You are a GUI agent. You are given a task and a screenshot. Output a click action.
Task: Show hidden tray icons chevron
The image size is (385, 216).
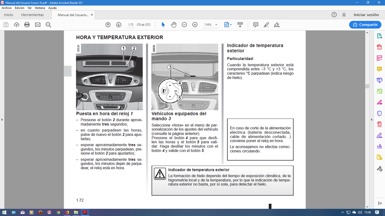click(343, 212)
